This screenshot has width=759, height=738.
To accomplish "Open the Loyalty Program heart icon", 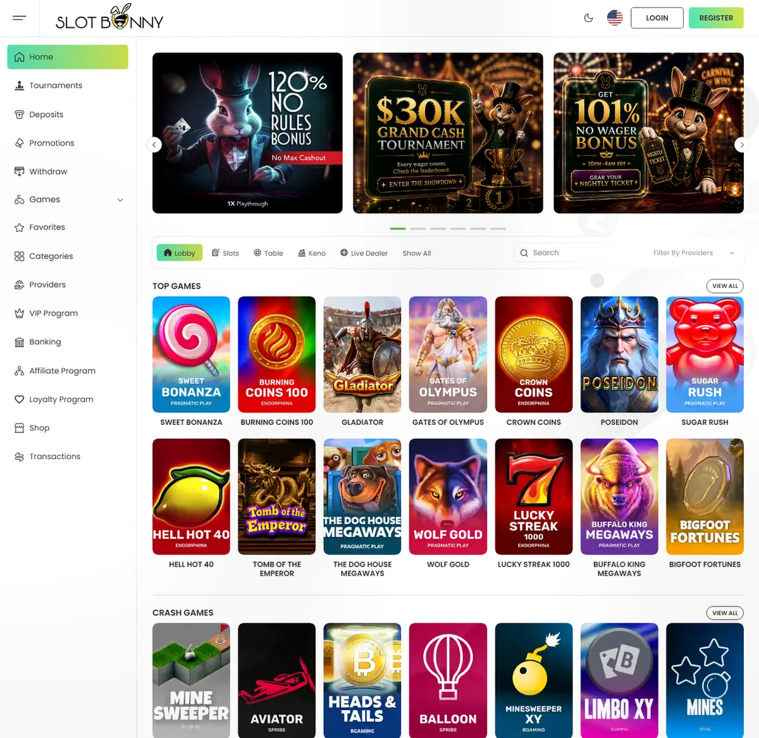I will point(20,399).
